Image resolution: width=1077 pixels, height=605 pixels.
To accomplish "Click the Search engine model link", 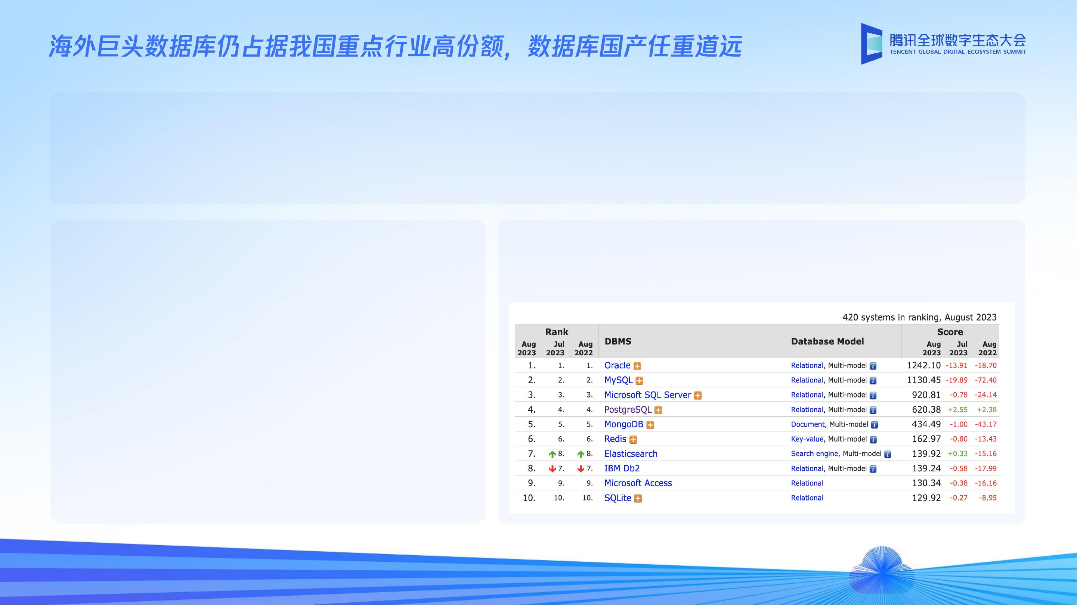I will click(x=814, y=454).
